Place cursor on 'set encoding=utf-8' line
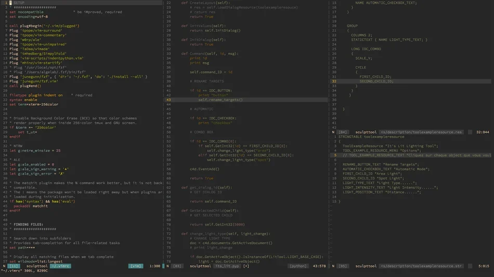This screenshot has height=277, width=494. coord(29,17)
